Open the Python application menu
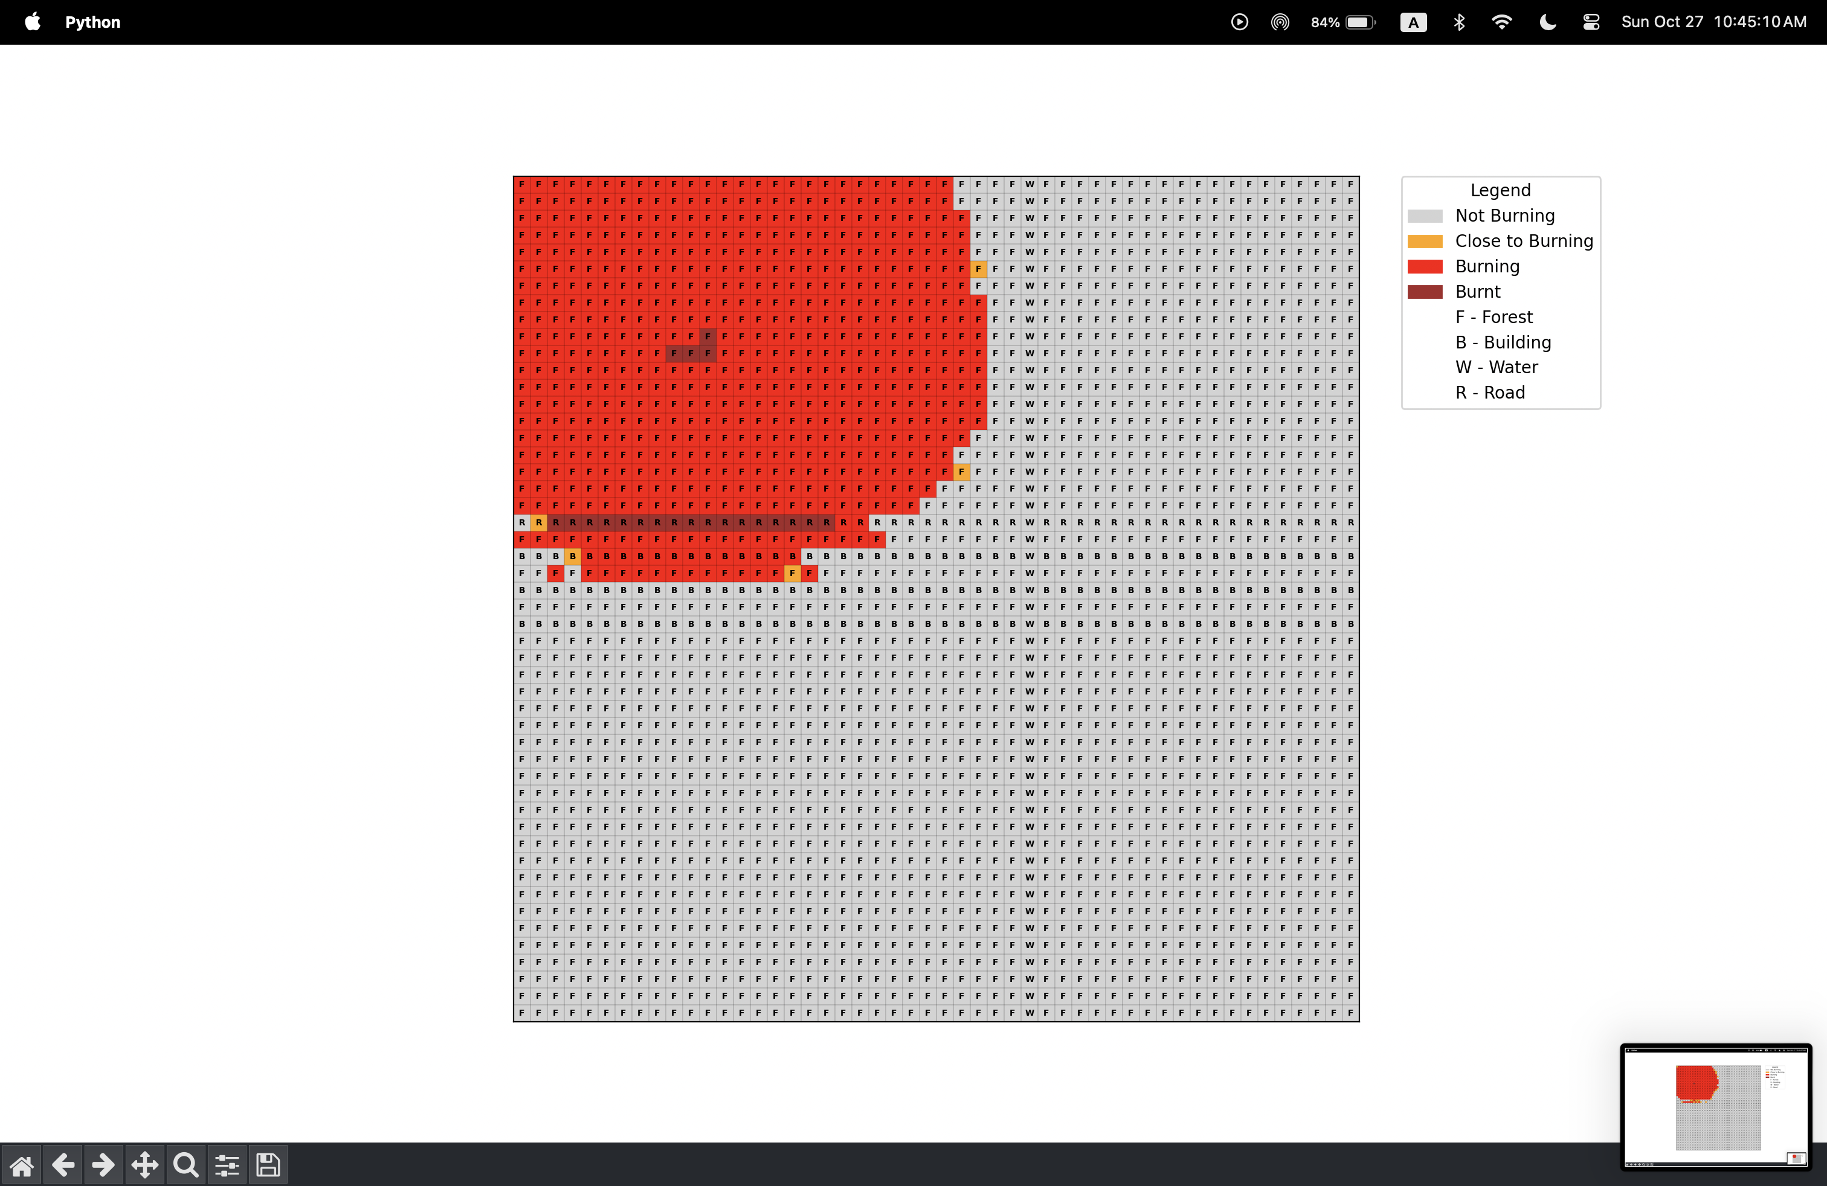The height and width of the screenshot is (1186, 1827). coord(92,22)
